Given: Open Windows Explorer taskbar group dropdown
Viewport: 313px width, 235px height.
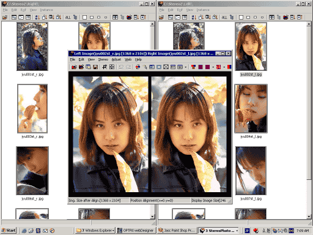Looking at the screenshot, I should [x=113, y=231].
